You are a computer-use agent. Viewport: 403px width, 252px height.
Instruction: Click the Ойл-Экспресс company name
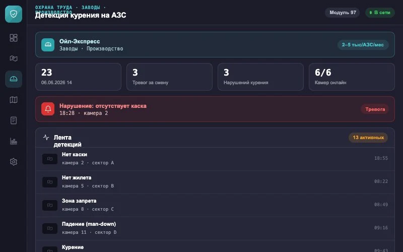tap(80, 41)
